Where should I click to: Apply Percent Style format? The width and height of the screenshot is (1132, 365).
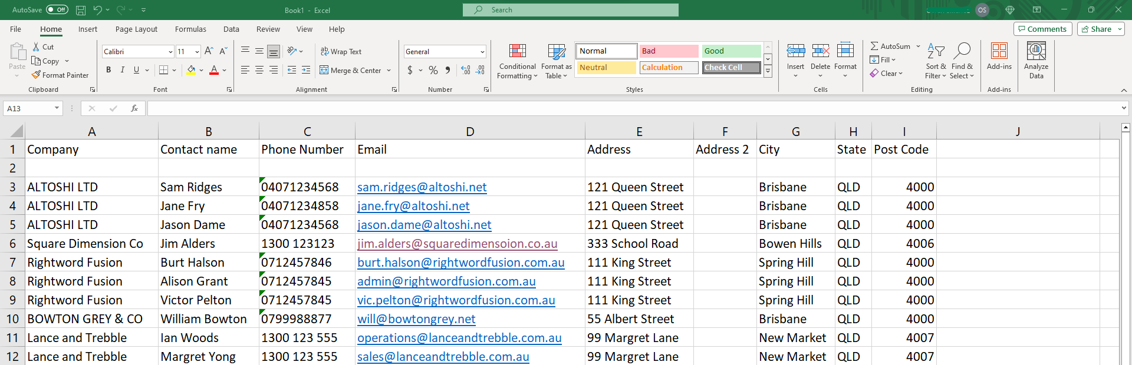tap(433, 70)
